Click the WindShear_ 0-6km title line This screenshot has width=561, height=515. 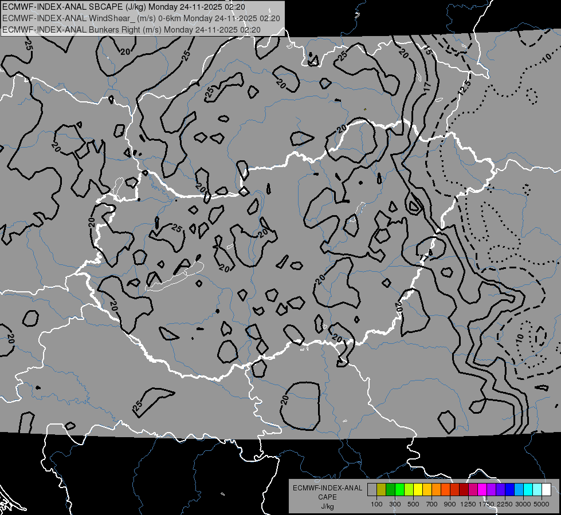(141, 18)
